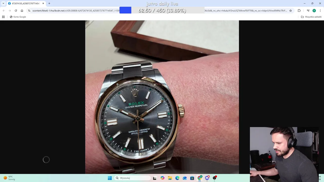Bookmark this page with the star icon
The height and width of the screenshot is (182, 324).
(x=291, y=11)
